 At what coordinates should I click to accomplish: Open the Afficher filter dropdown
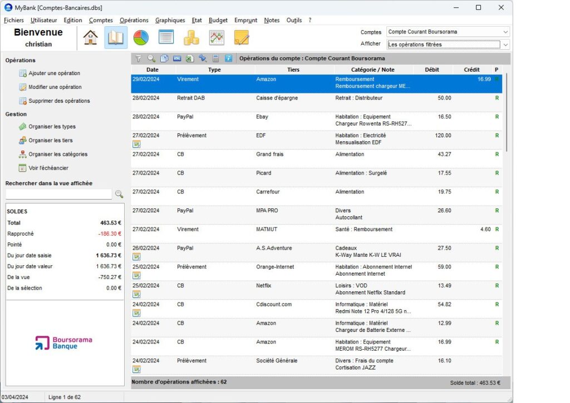[x=448, y=44]
